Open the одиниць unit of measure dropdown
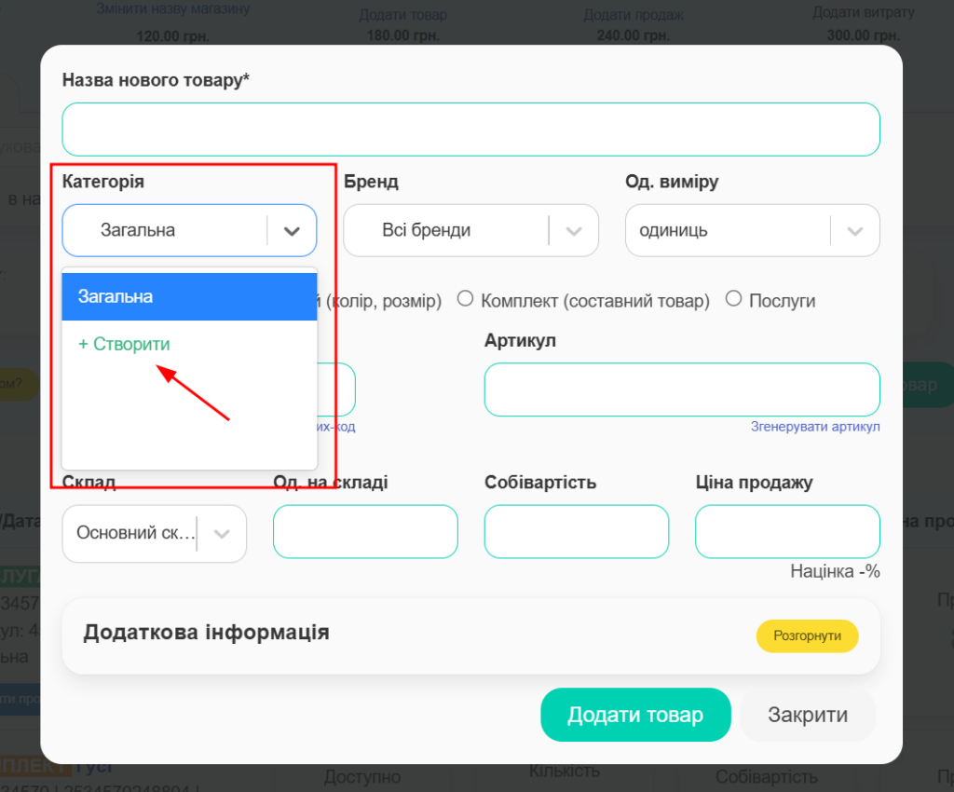The image size is (954, 792). [x=727, y=230]
